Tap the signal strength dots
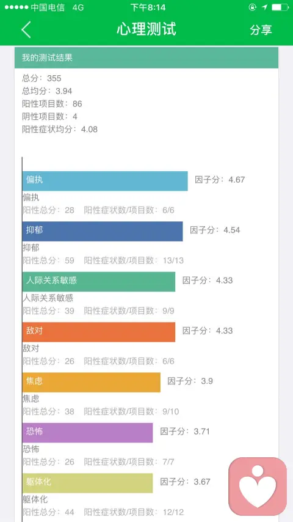 pos(16,7)
